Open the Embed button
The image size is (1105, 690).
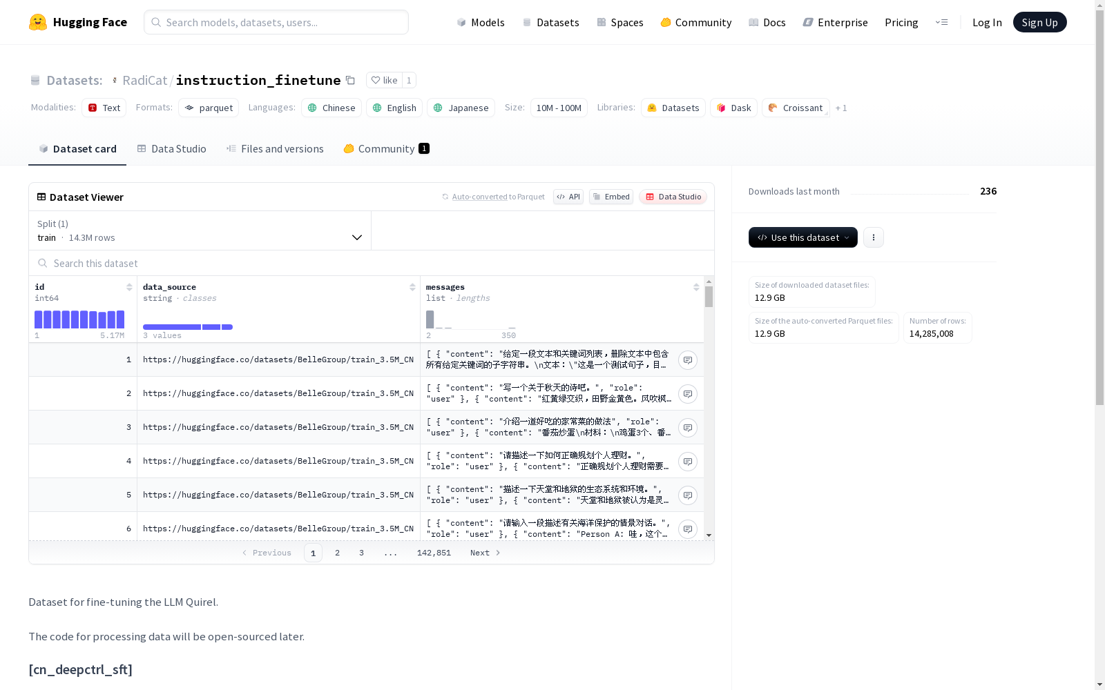pos(611,197)
